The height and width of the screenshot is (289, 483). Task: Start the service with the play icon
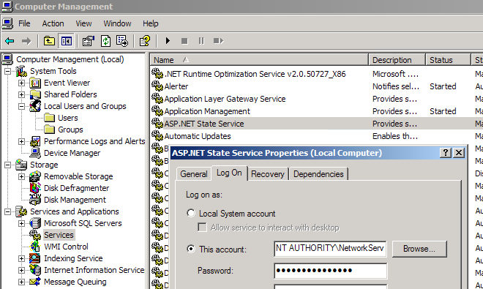pos(168,41)
